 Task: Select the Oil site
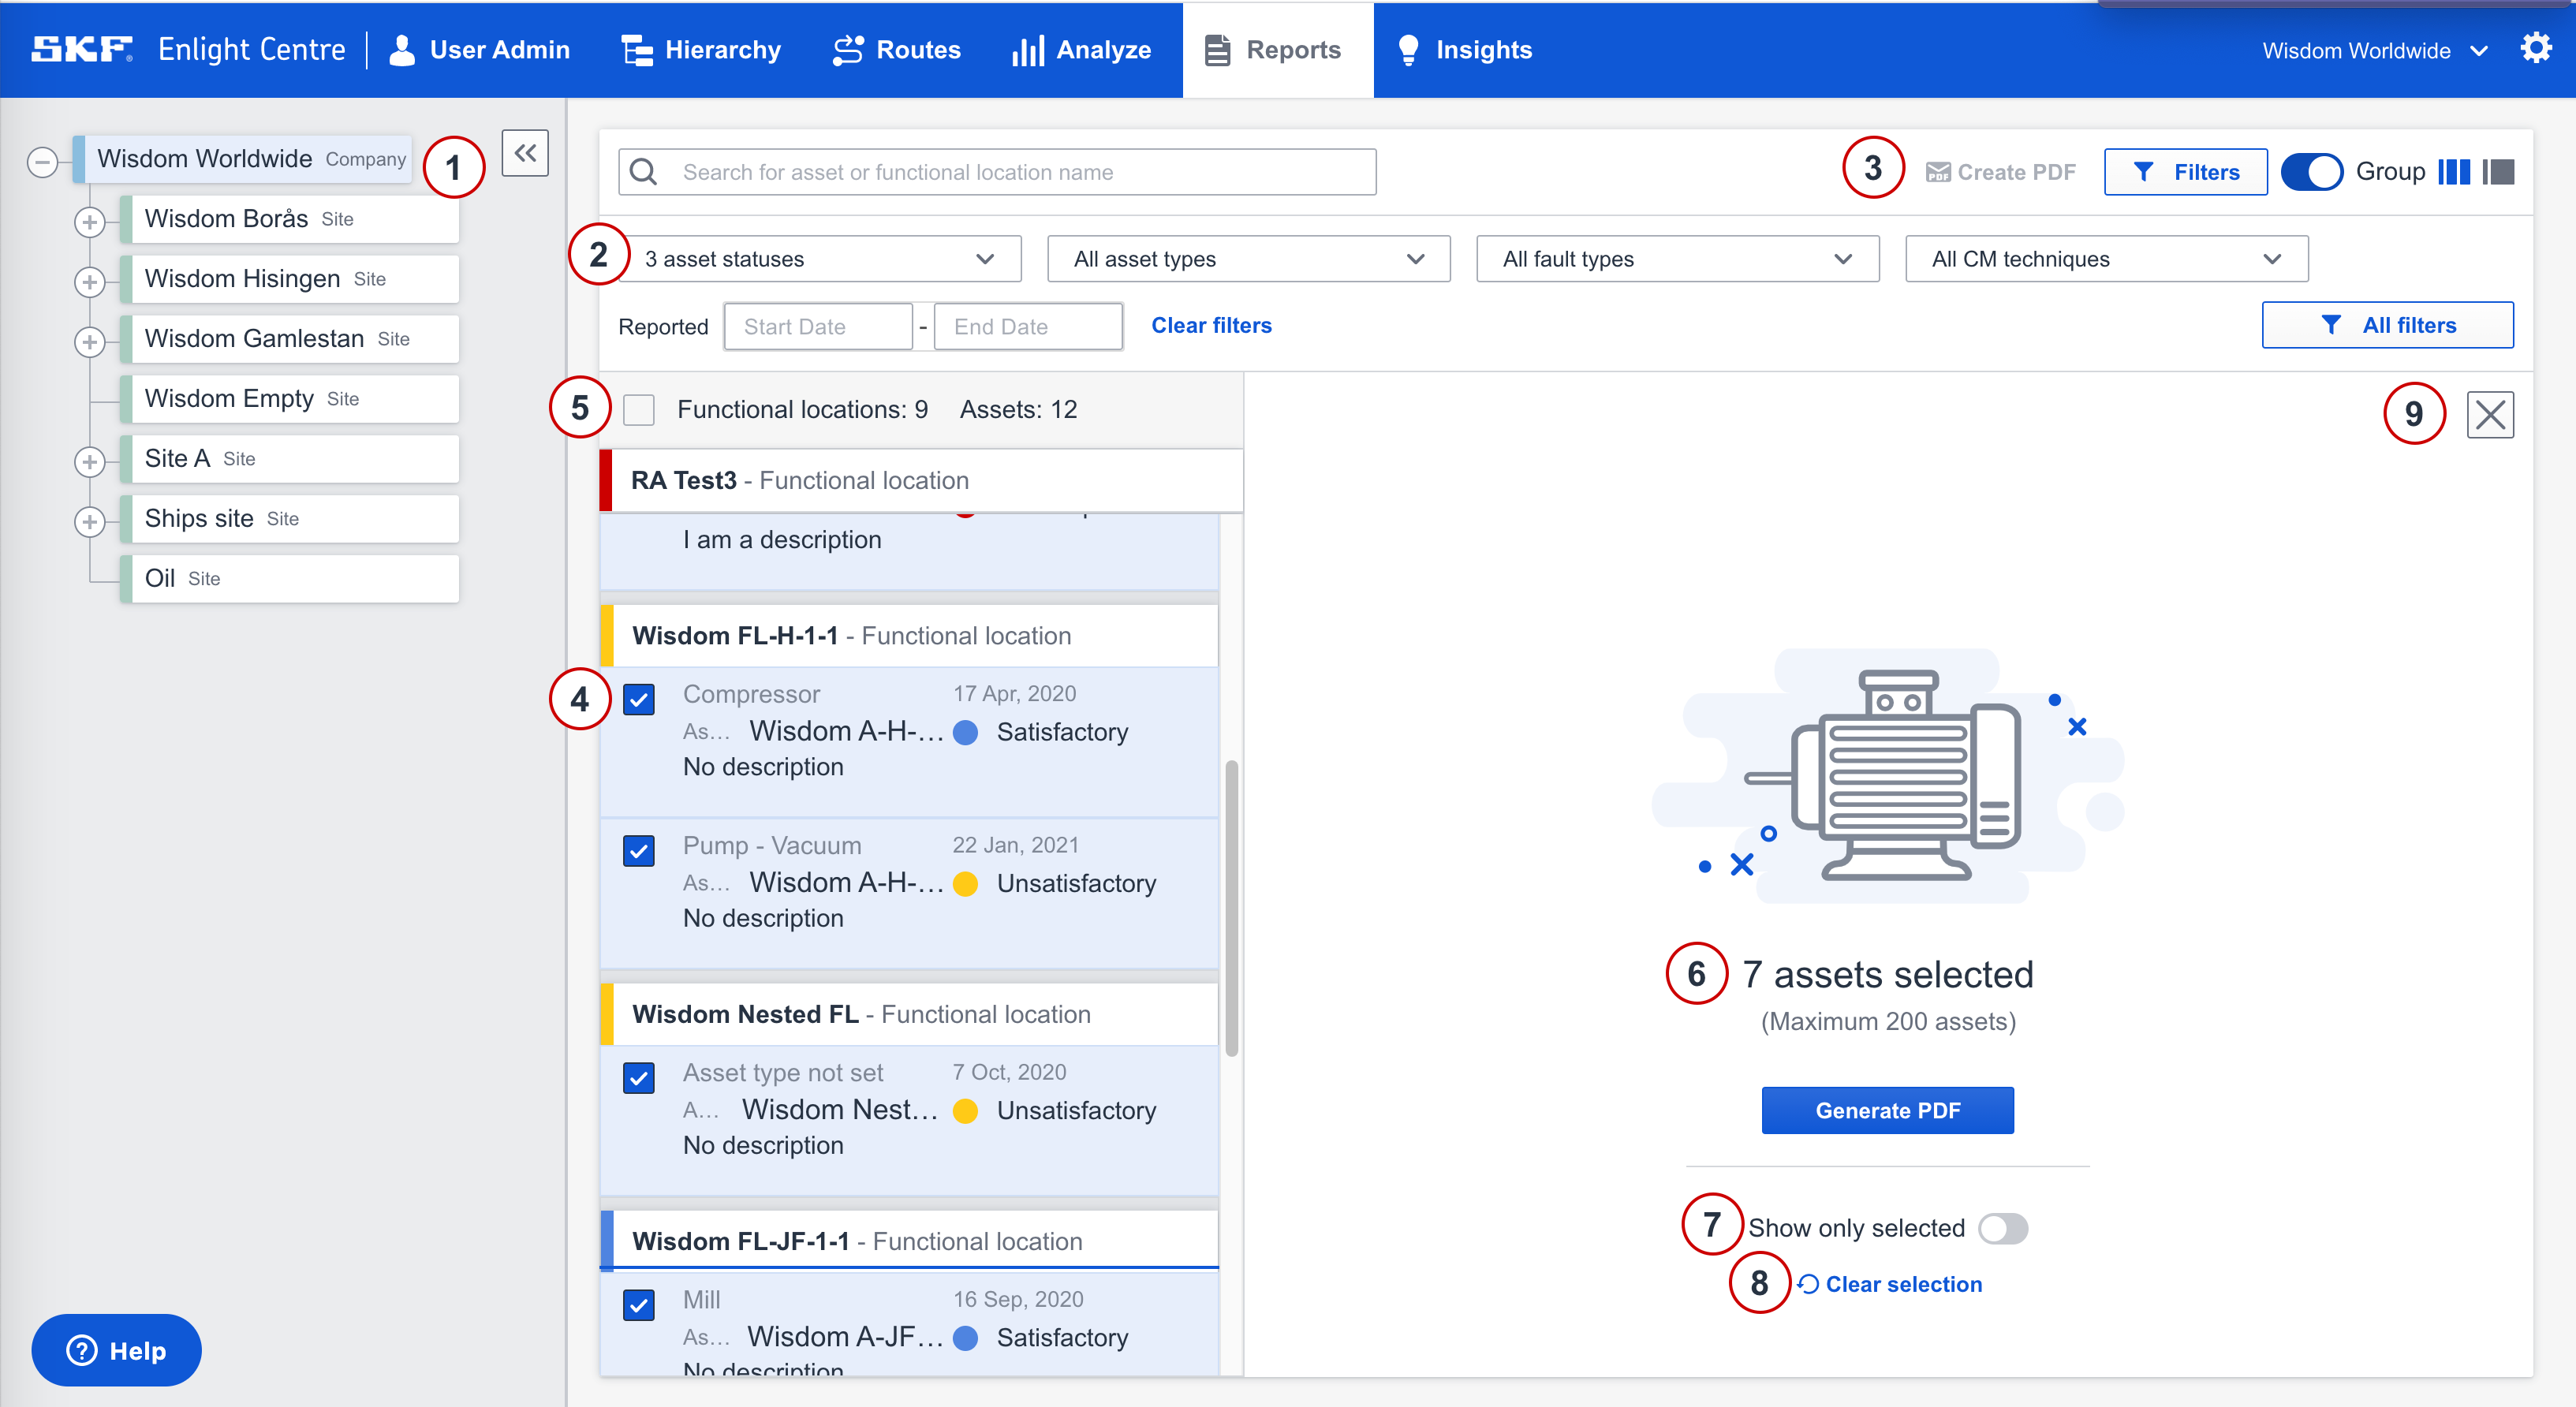289,579
